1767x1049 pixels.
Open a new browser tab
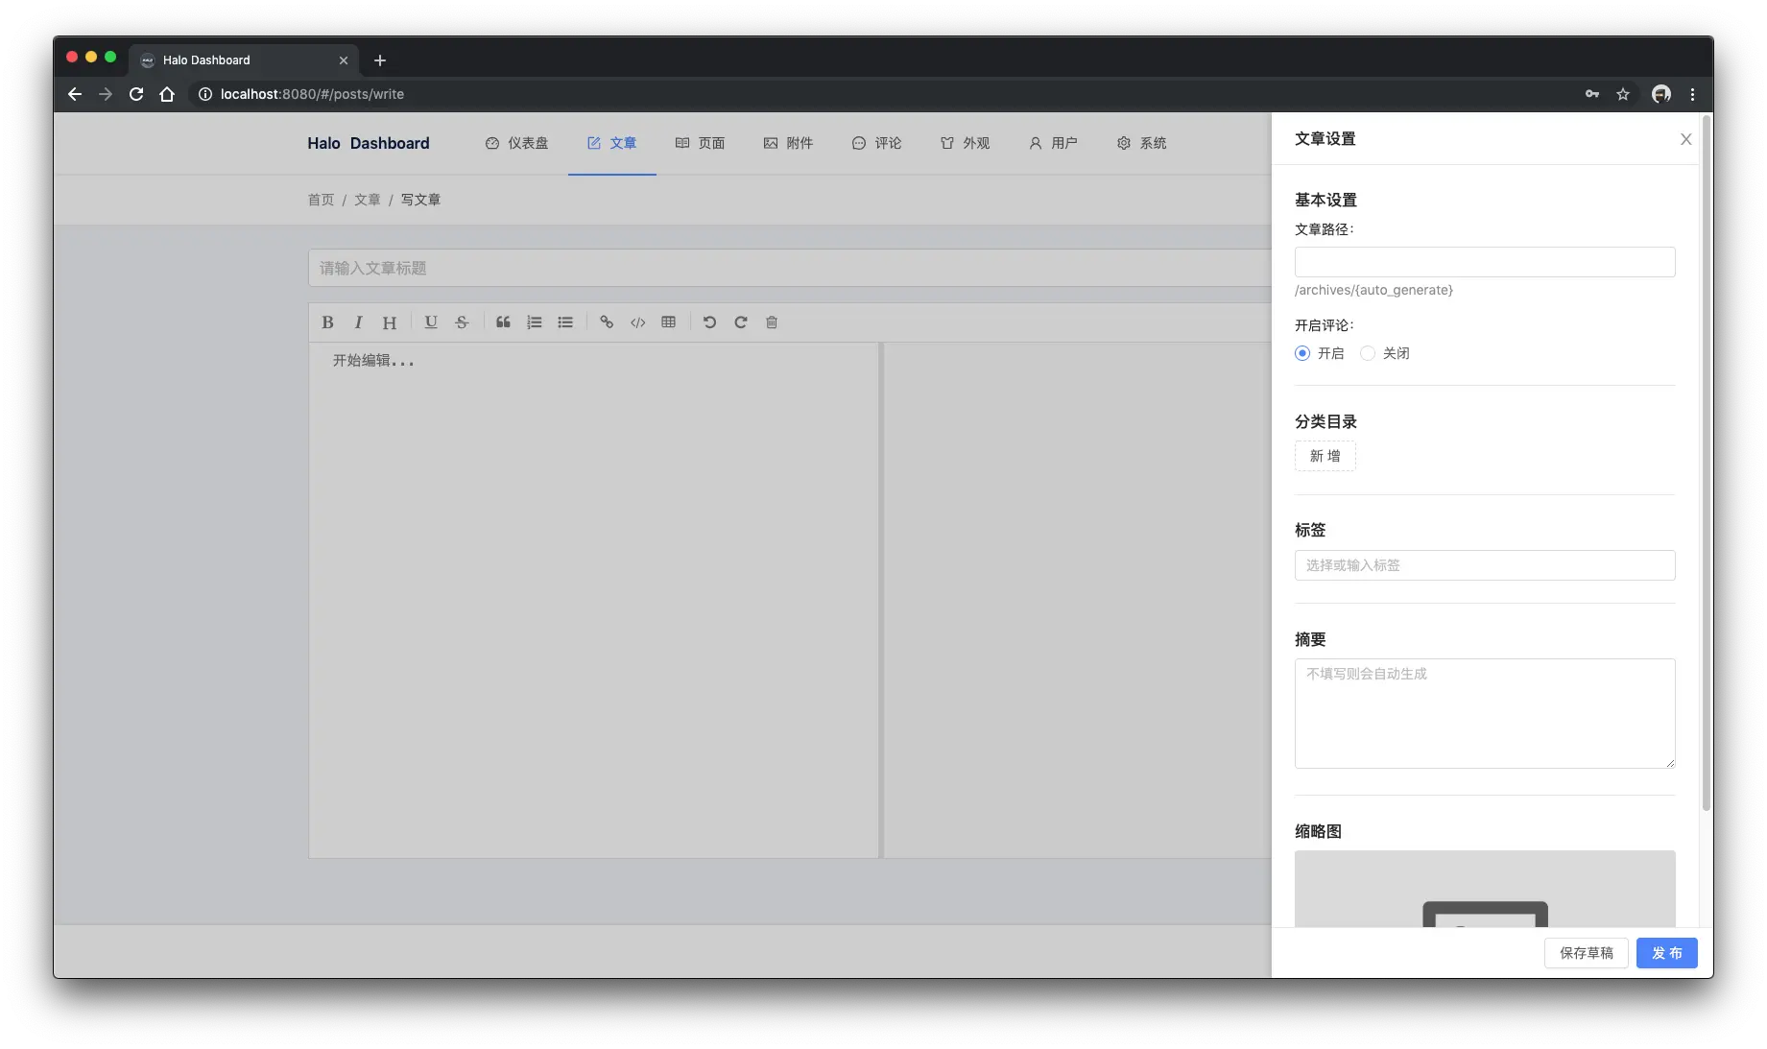coord(380,60)
